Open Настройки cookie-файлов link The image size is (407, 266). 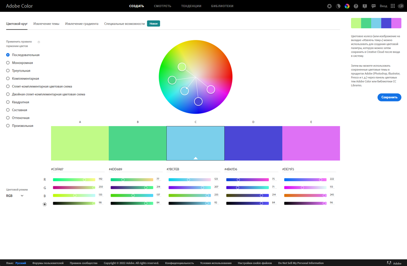[x=255, y=263]
